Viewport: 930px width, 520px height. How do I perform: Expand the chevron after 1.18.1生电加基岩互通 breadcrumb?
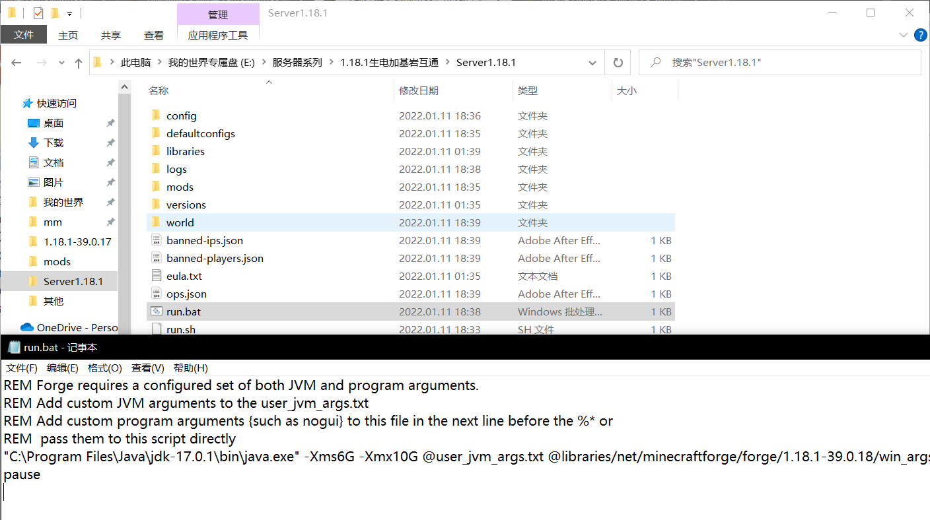[448, 63]
